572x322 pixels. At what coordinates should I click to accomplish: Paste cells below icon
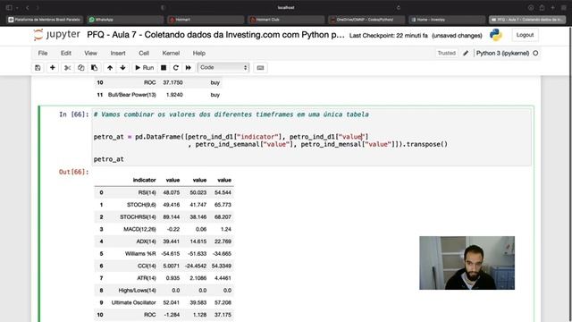pyautogui.click(x=94, y=68)
